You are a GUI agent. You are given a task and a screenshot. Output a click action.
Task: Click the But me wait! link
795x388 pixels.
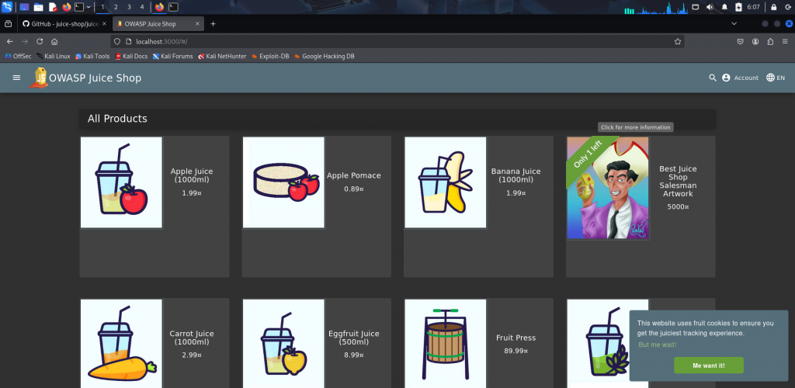(657, 345)
